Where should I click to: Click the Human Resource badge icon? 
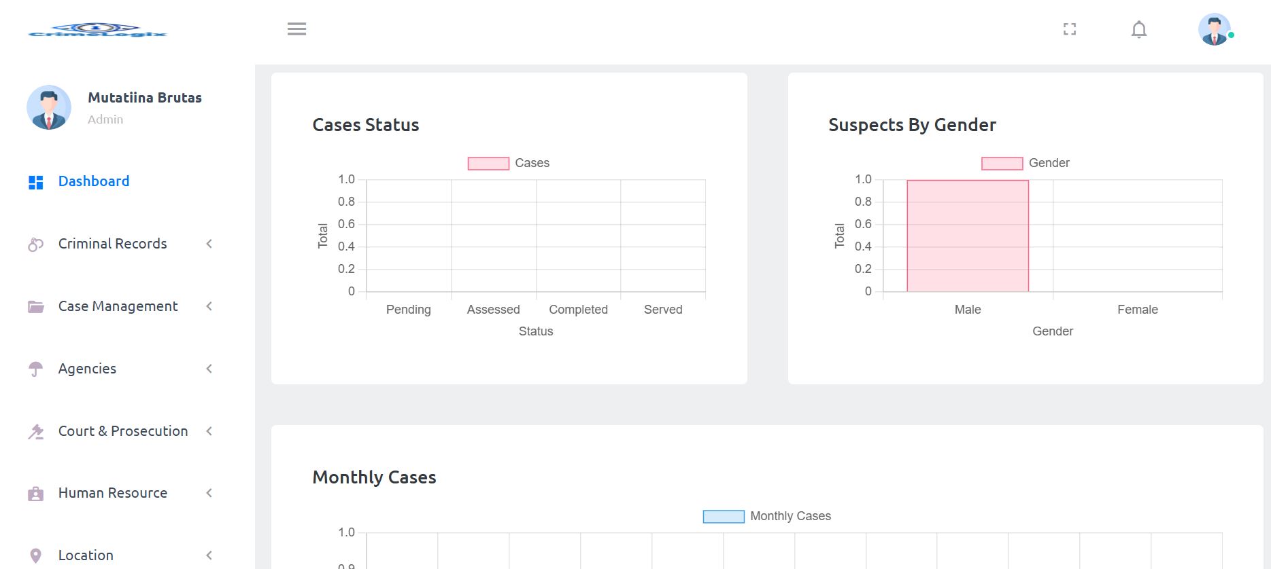click(36, 494)
